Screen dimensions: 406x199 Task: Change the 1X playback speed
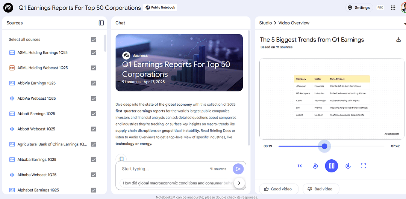pyautogui.click(x=300, y=166)
